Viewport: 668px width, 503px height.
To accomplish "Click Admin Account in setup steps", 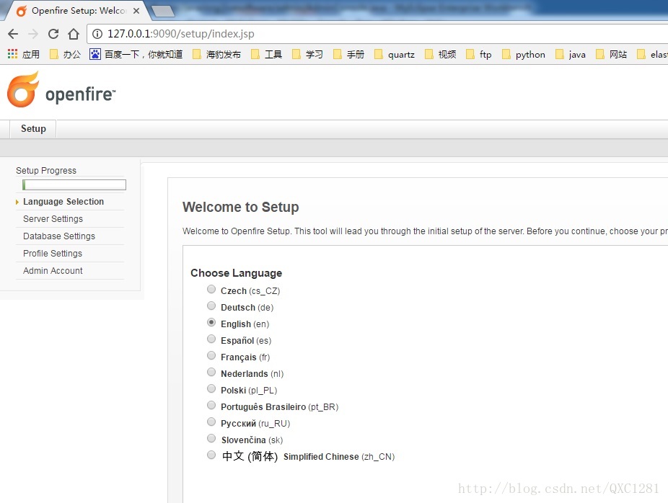I will [x=53, y=271].
